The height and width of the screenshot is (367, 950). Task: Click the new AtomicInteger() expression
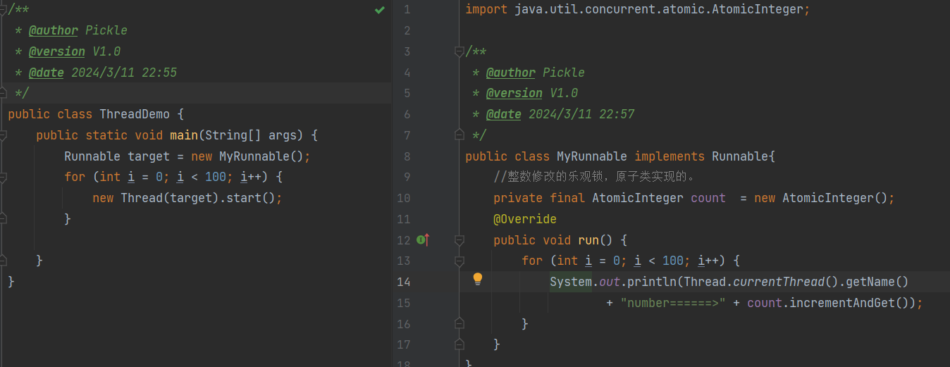[x=821, y=198]
